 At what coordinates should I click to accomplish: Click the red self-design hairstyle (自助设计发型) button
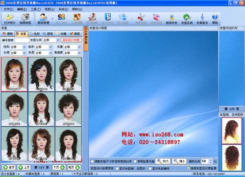(71, 40)
